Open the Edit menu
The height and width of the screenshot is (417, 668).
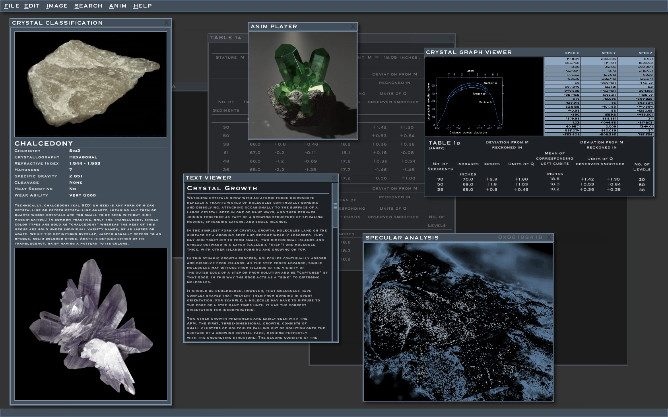32,6
